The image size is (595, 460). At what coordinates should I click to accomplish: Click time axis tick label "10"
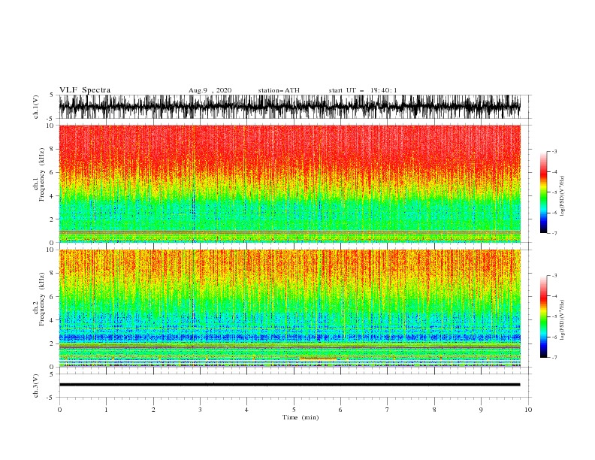[528, 410]
